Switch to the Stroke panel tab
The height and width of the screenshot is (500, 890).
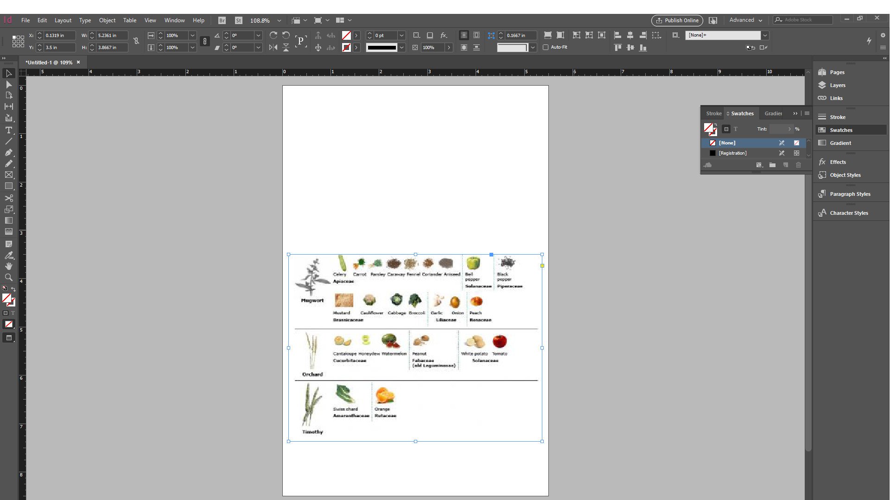tap(713, 113)
